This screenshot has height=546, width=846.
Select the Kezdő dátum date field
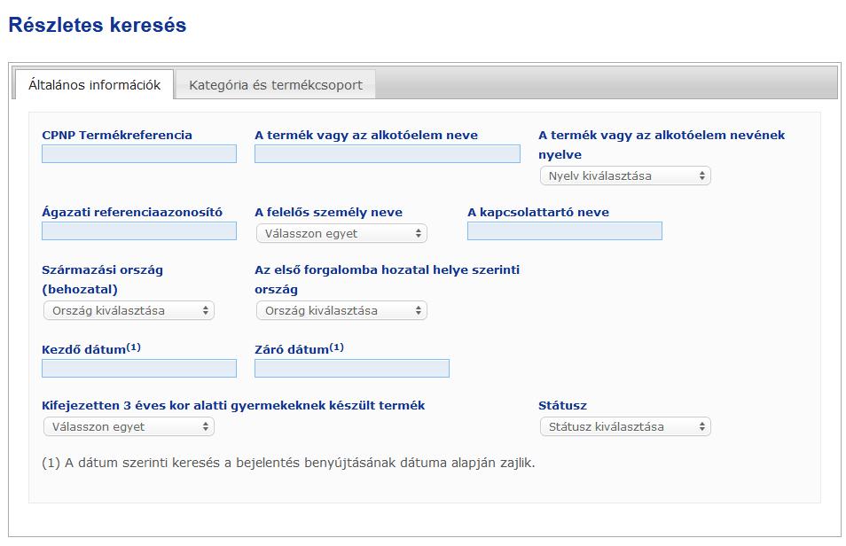coord(139,369)
